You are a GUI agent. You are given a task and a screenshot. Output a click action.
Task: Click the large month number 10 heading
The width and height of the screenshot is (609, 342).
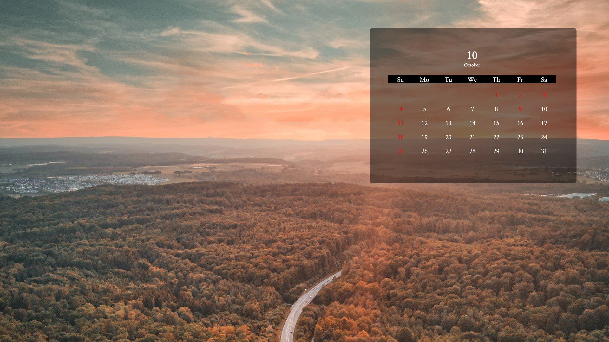(x=472, y=55)
